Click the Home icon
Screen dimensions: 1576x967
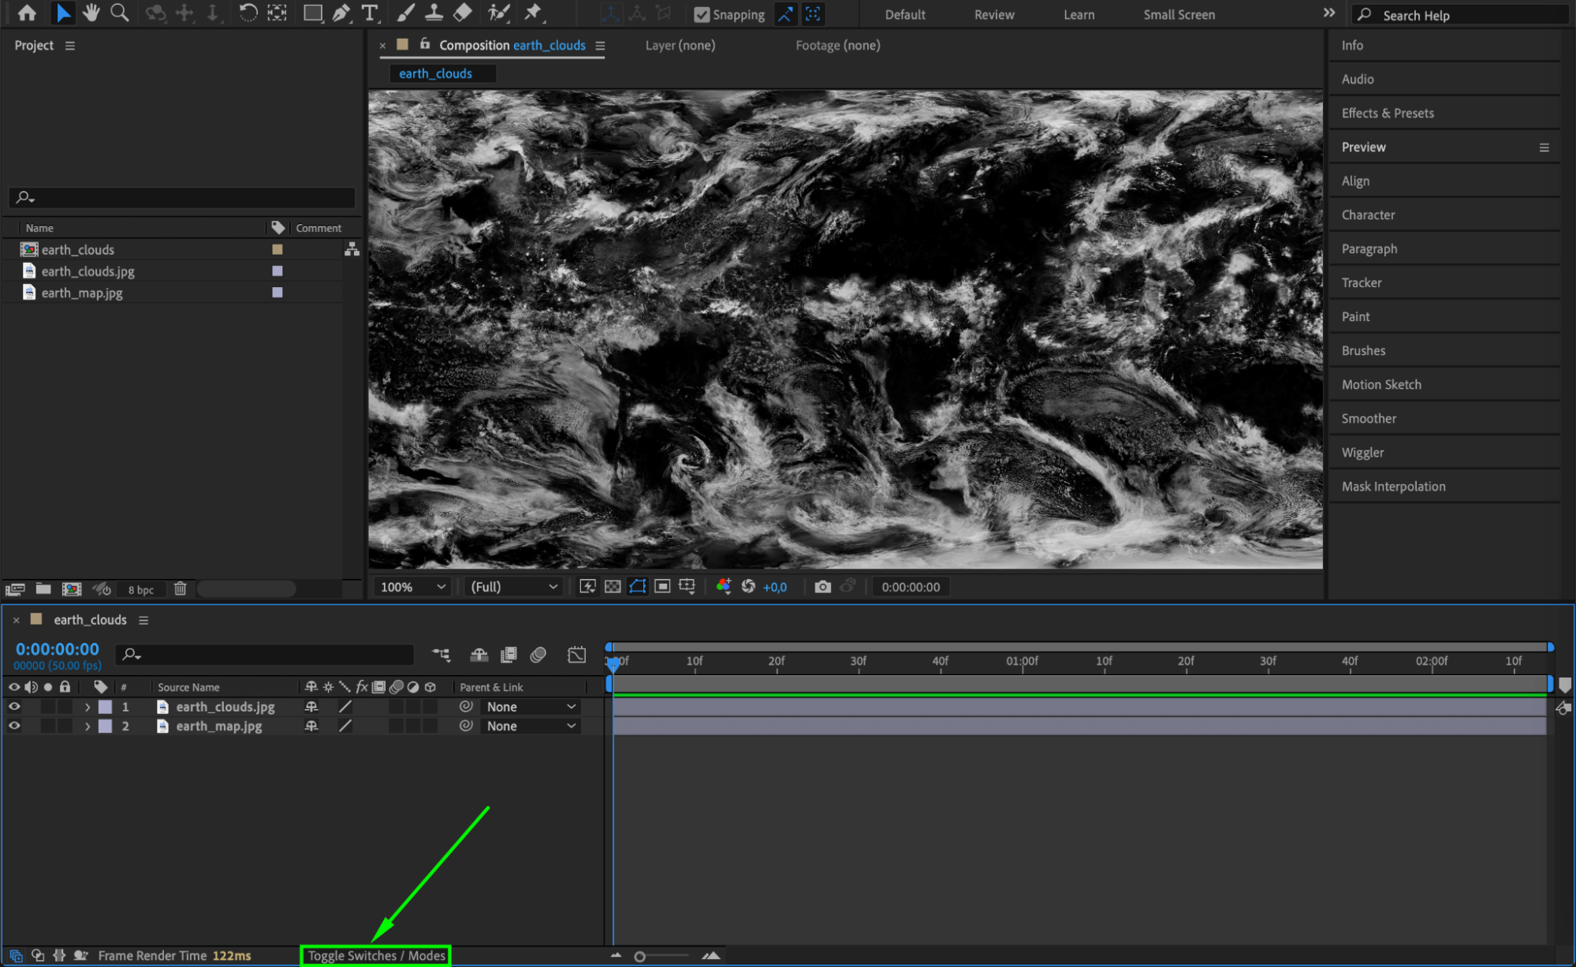point(27,13)
